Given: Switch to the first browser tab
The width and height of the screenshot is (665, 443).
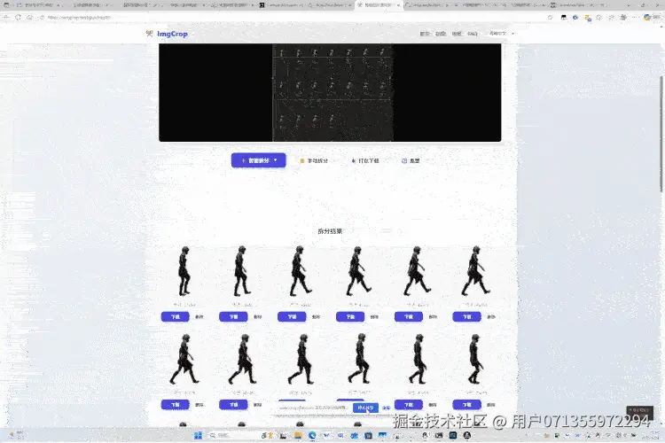Looking at the screenshot, I should pos(38,5).
